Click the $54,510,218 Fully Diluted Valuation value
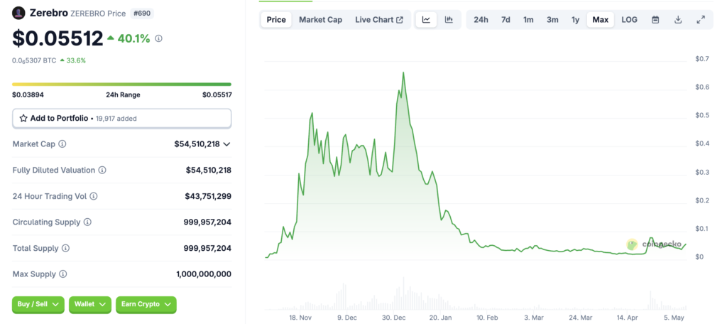The height and width of the screenshot is (324, 727). click(x=209, y=171)
